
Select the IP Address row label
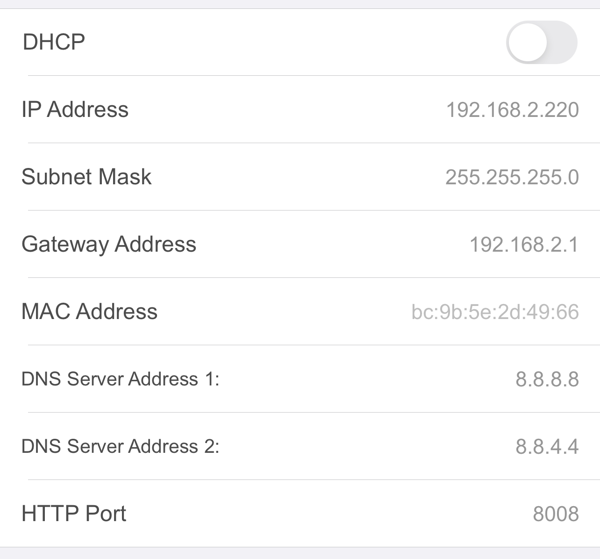75,109
